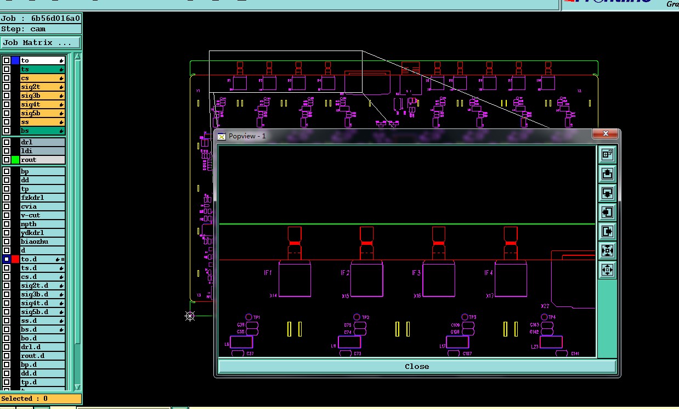Select the 'ldi' layer row
The width and height of the screenshot is (679, 409).
[x=43, y=151]
